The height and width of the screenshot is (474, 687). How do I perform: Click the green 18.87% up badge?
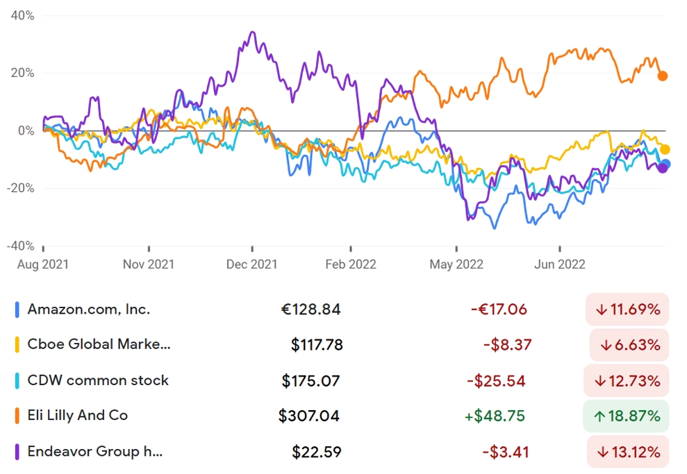point(626,416)
